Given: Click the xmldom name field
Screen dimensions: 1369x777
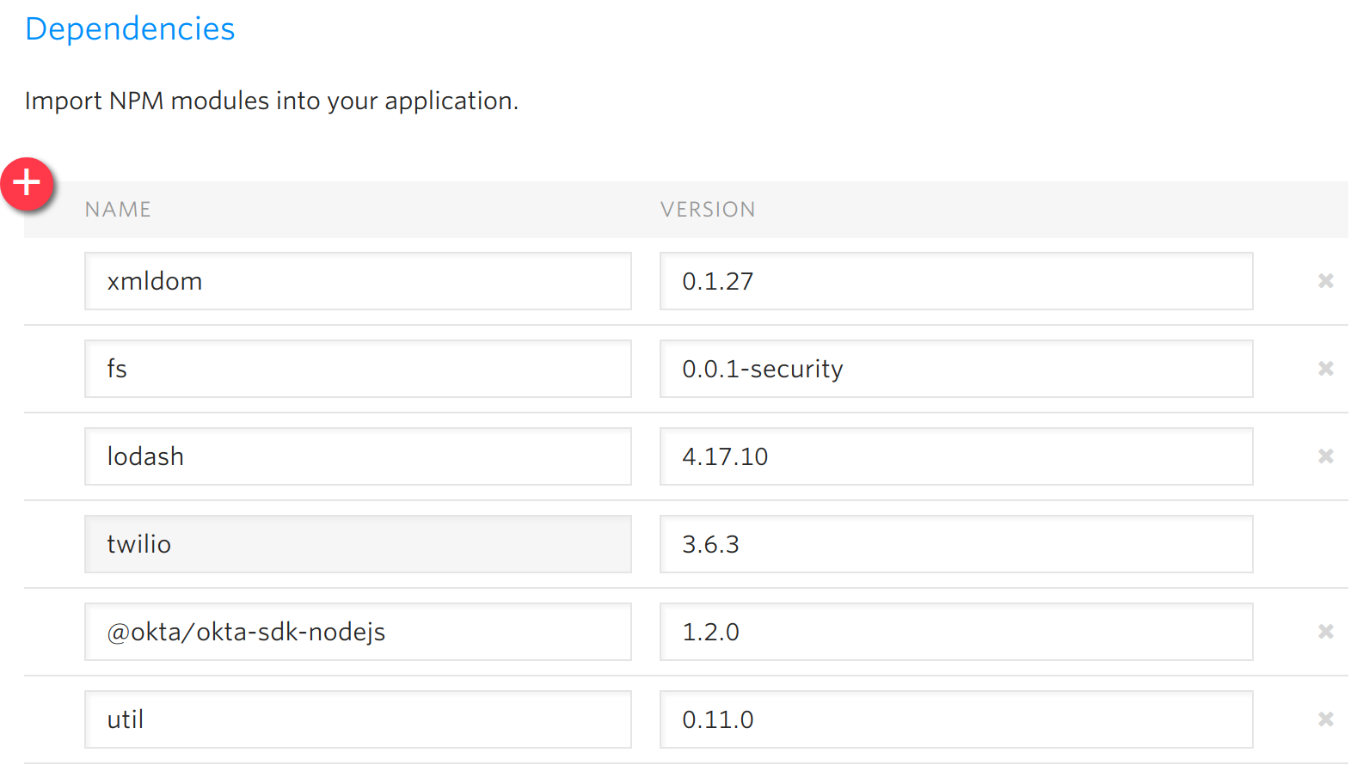Looking at the screenshot, I should 358,281.
